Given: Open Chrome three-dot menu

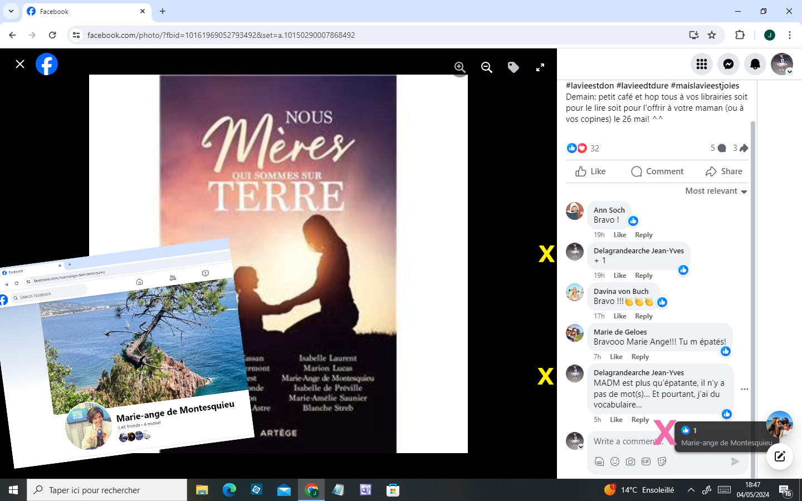Looking at the screenshot, I should pyautogui.click(x=790, y=35).
